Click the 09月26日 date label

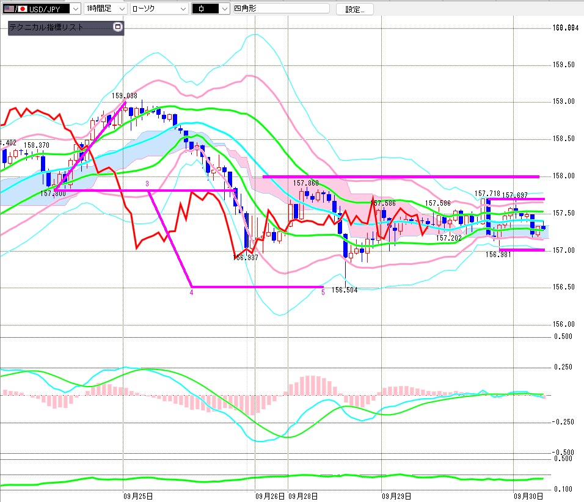click(270, 496)
